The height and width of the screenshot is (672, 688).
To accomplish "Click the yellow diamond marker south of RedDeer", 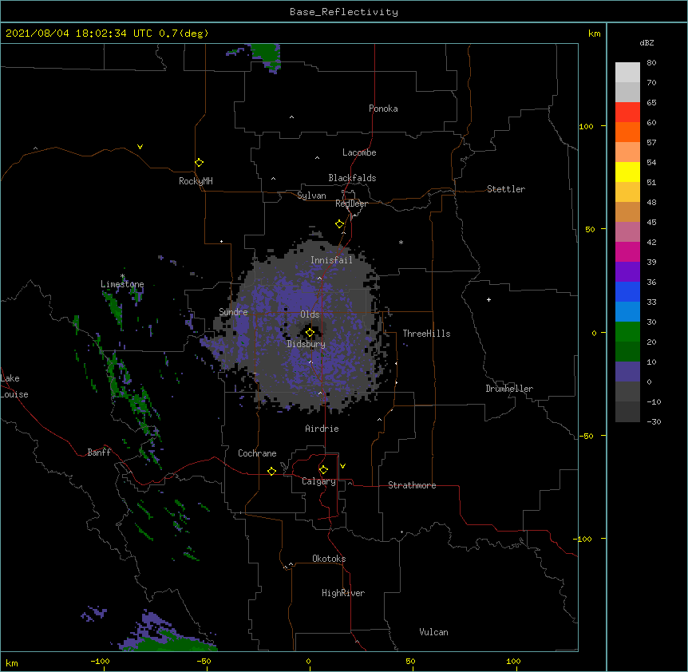I will 339,223.
